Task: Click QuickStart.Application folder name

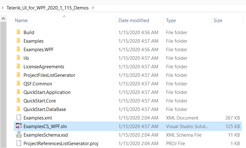Action: click(x=47, y=92)
